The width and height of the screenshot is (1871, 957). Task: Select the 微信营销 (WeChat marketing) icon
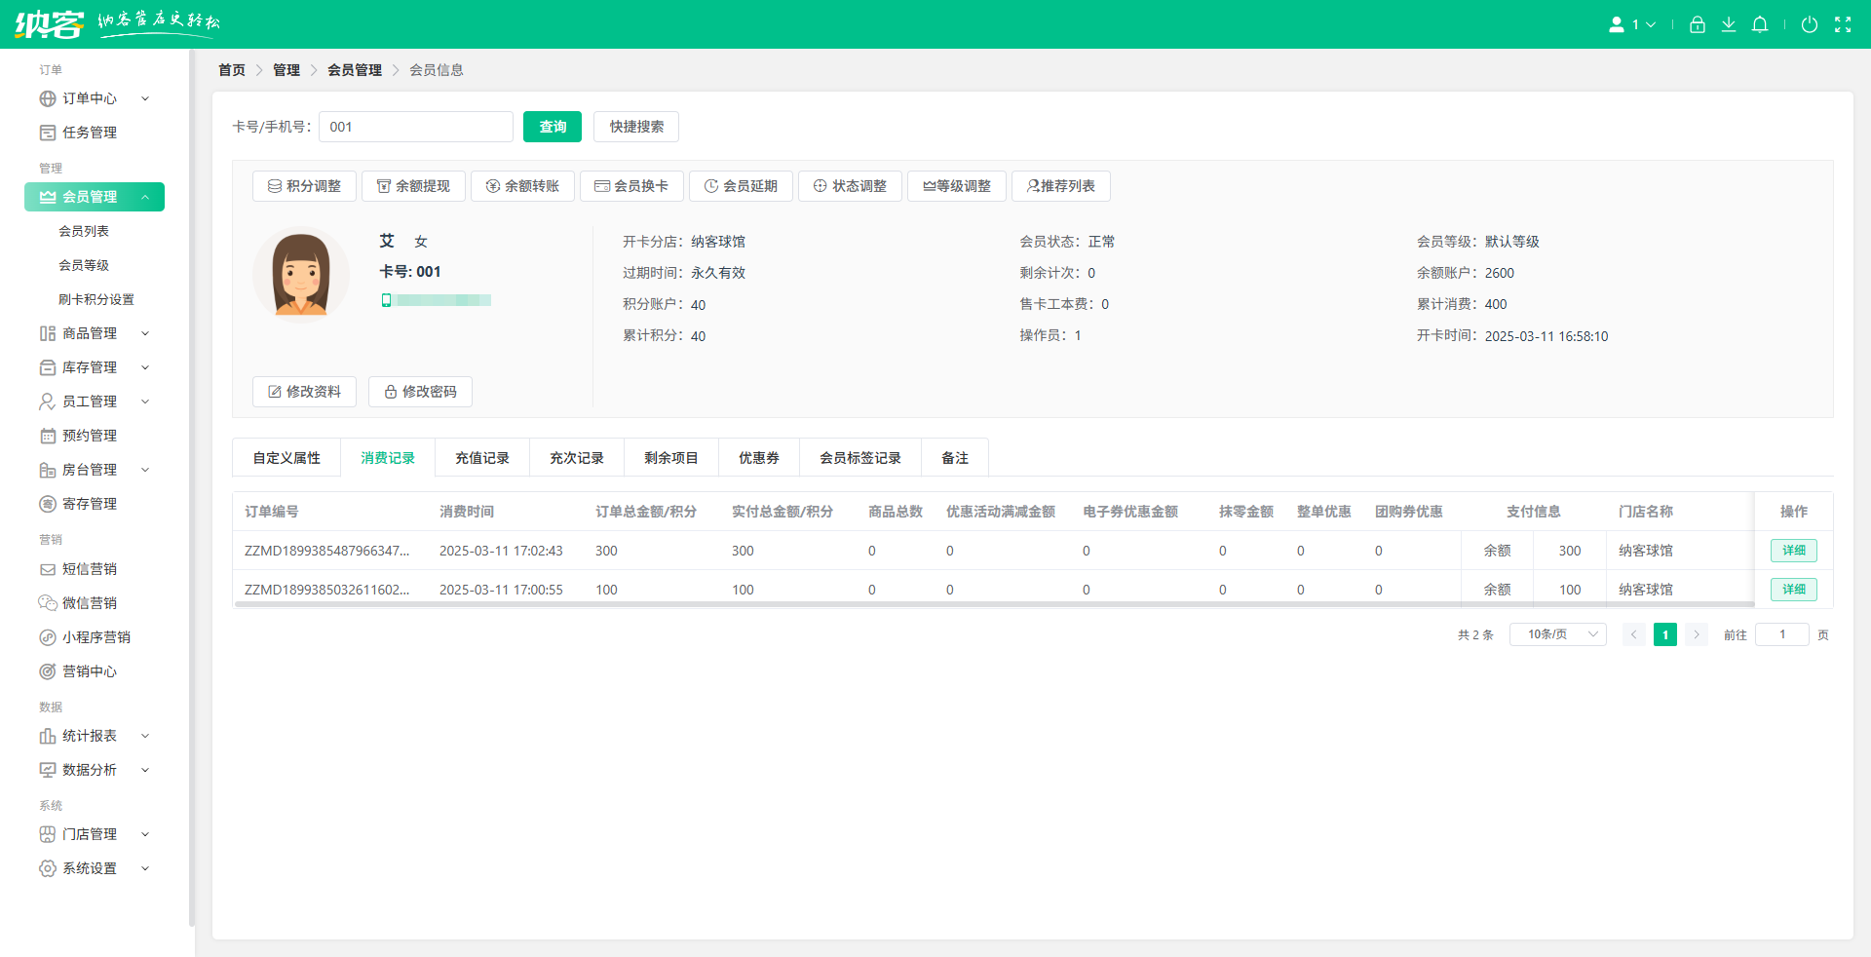(49, 602)
